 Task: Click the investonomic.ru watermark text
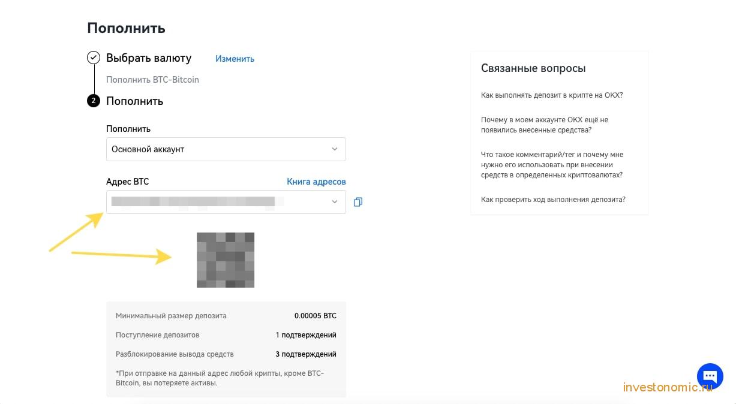pyautogui.click(x=668, y=387)
